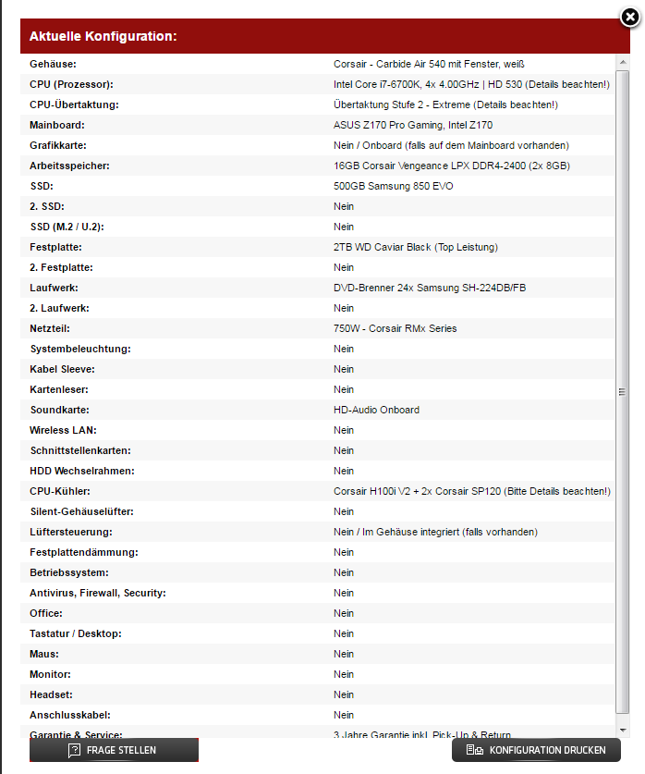This screenshot has width=645, height=774.
Task: Click the question mark icon in FRAGE STELLEN
Action: point(74,750)
